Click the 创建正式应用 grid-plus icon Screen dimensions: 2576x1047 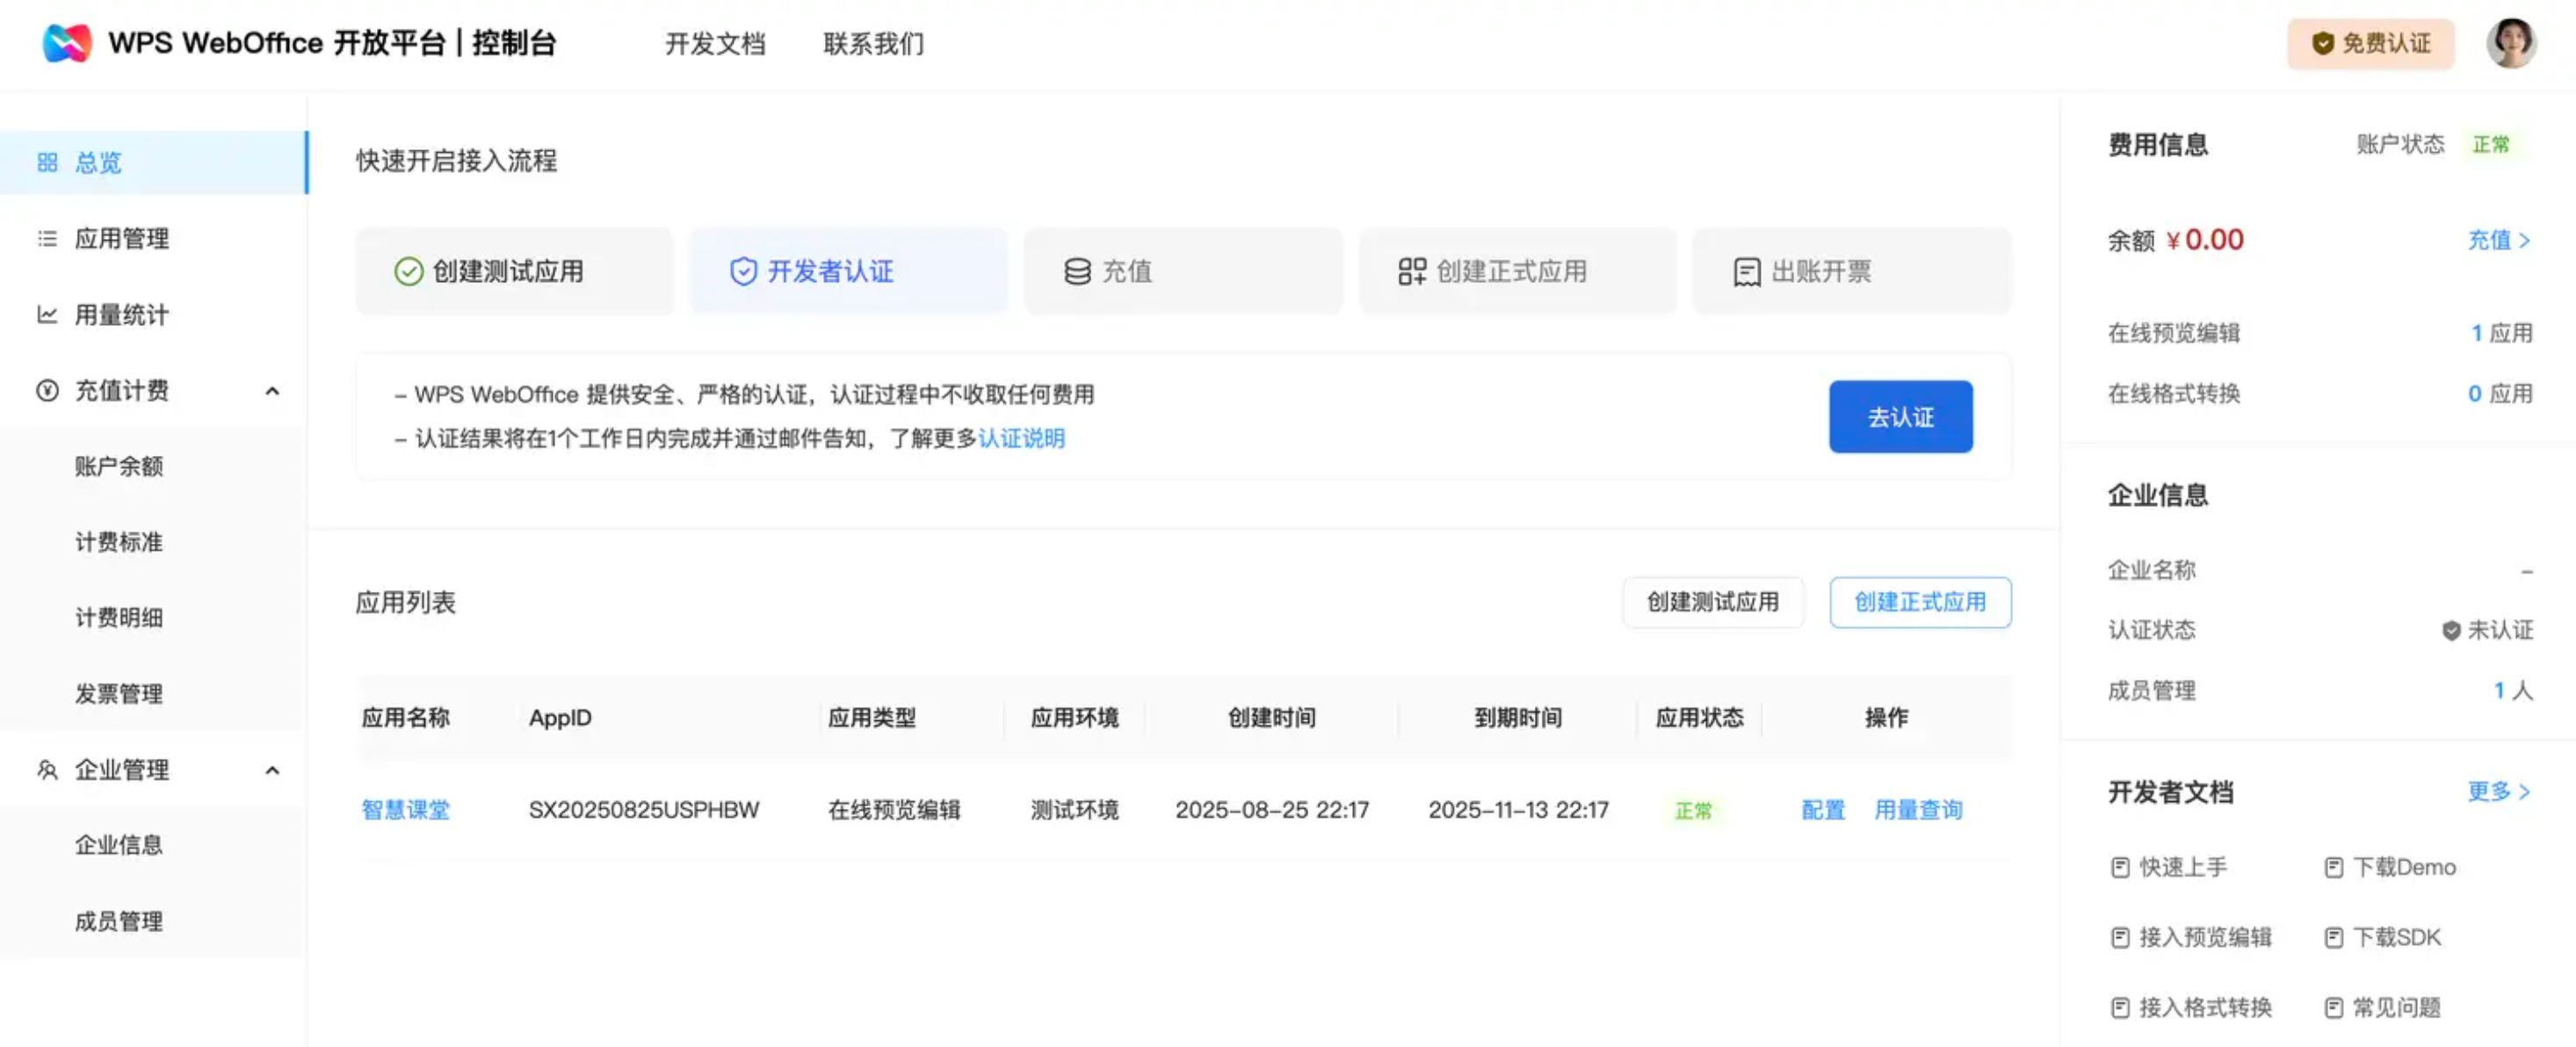tap(1411, 271)
